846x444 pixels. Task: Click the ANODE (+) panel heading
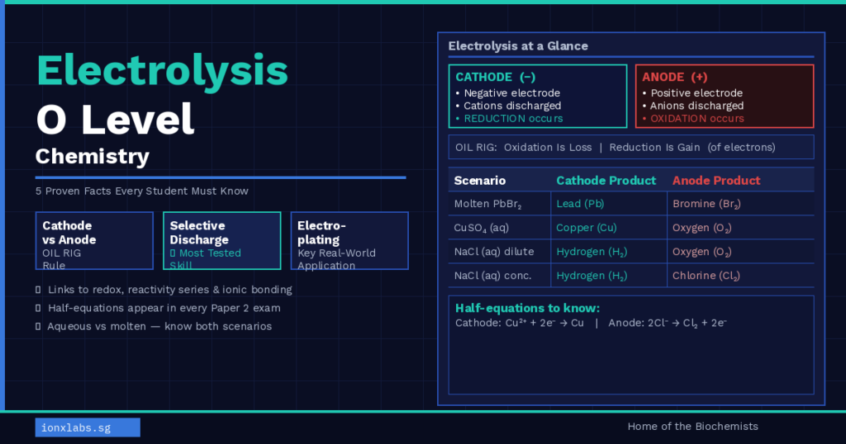[674, 77]
